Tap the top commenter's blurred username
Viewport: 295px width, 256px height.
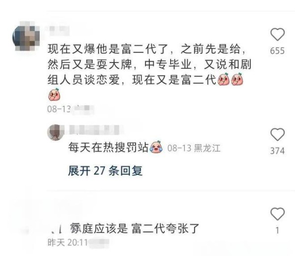pos(59,31)
